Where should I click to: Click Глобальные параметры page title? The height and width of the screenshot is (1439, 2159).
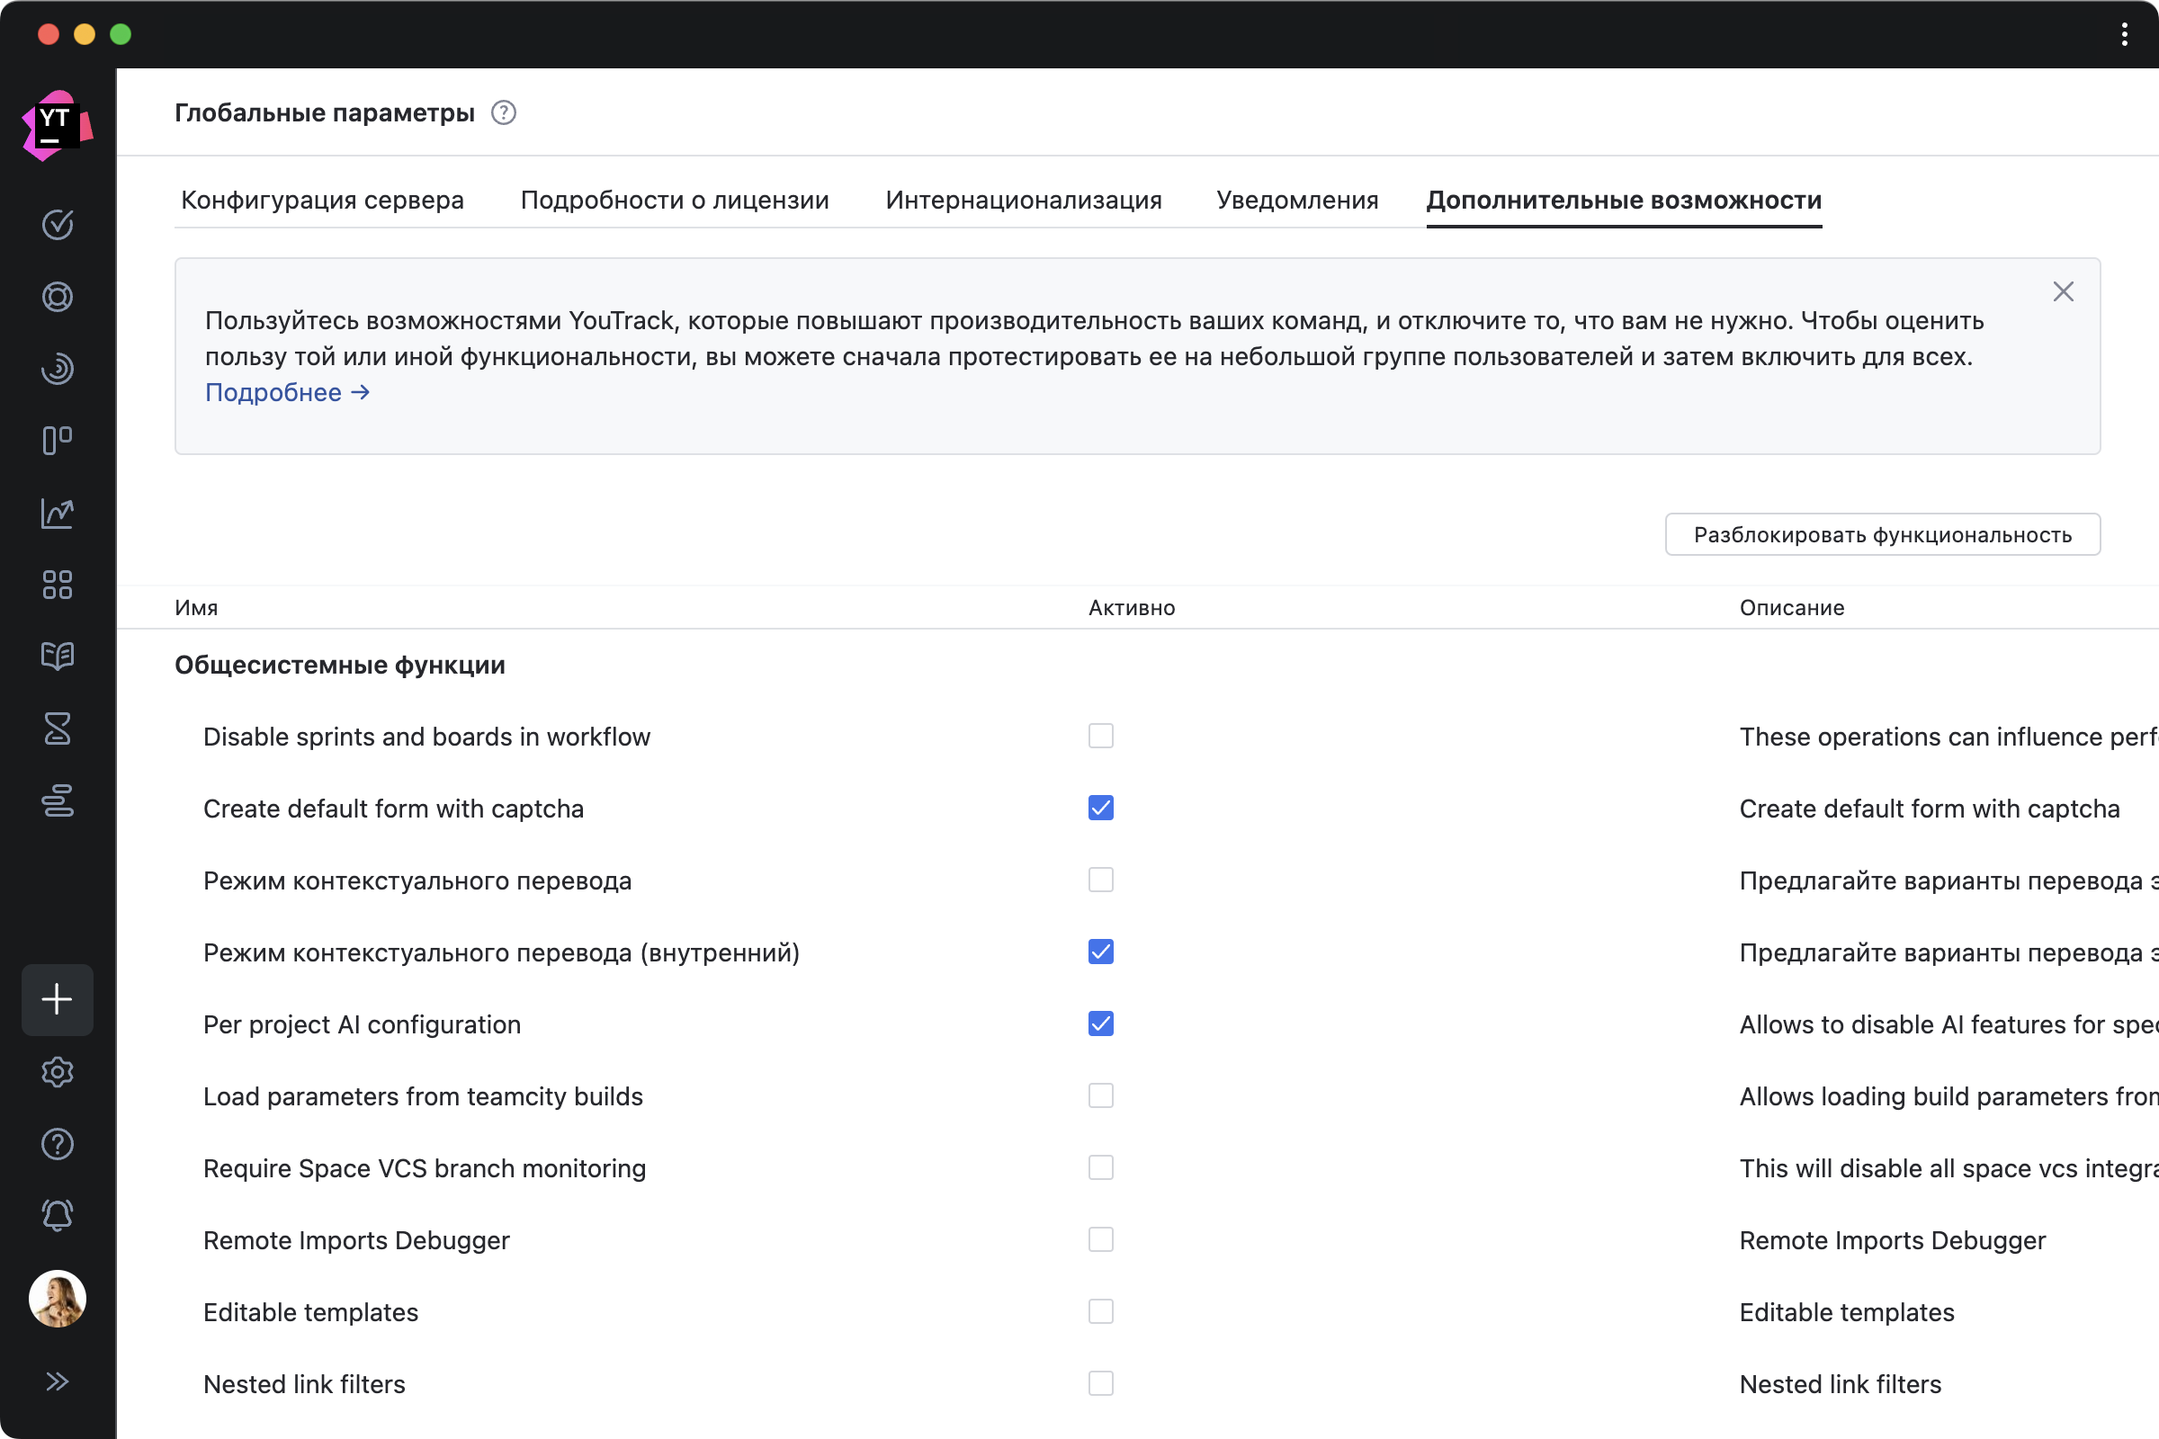[x=325, y=113]
